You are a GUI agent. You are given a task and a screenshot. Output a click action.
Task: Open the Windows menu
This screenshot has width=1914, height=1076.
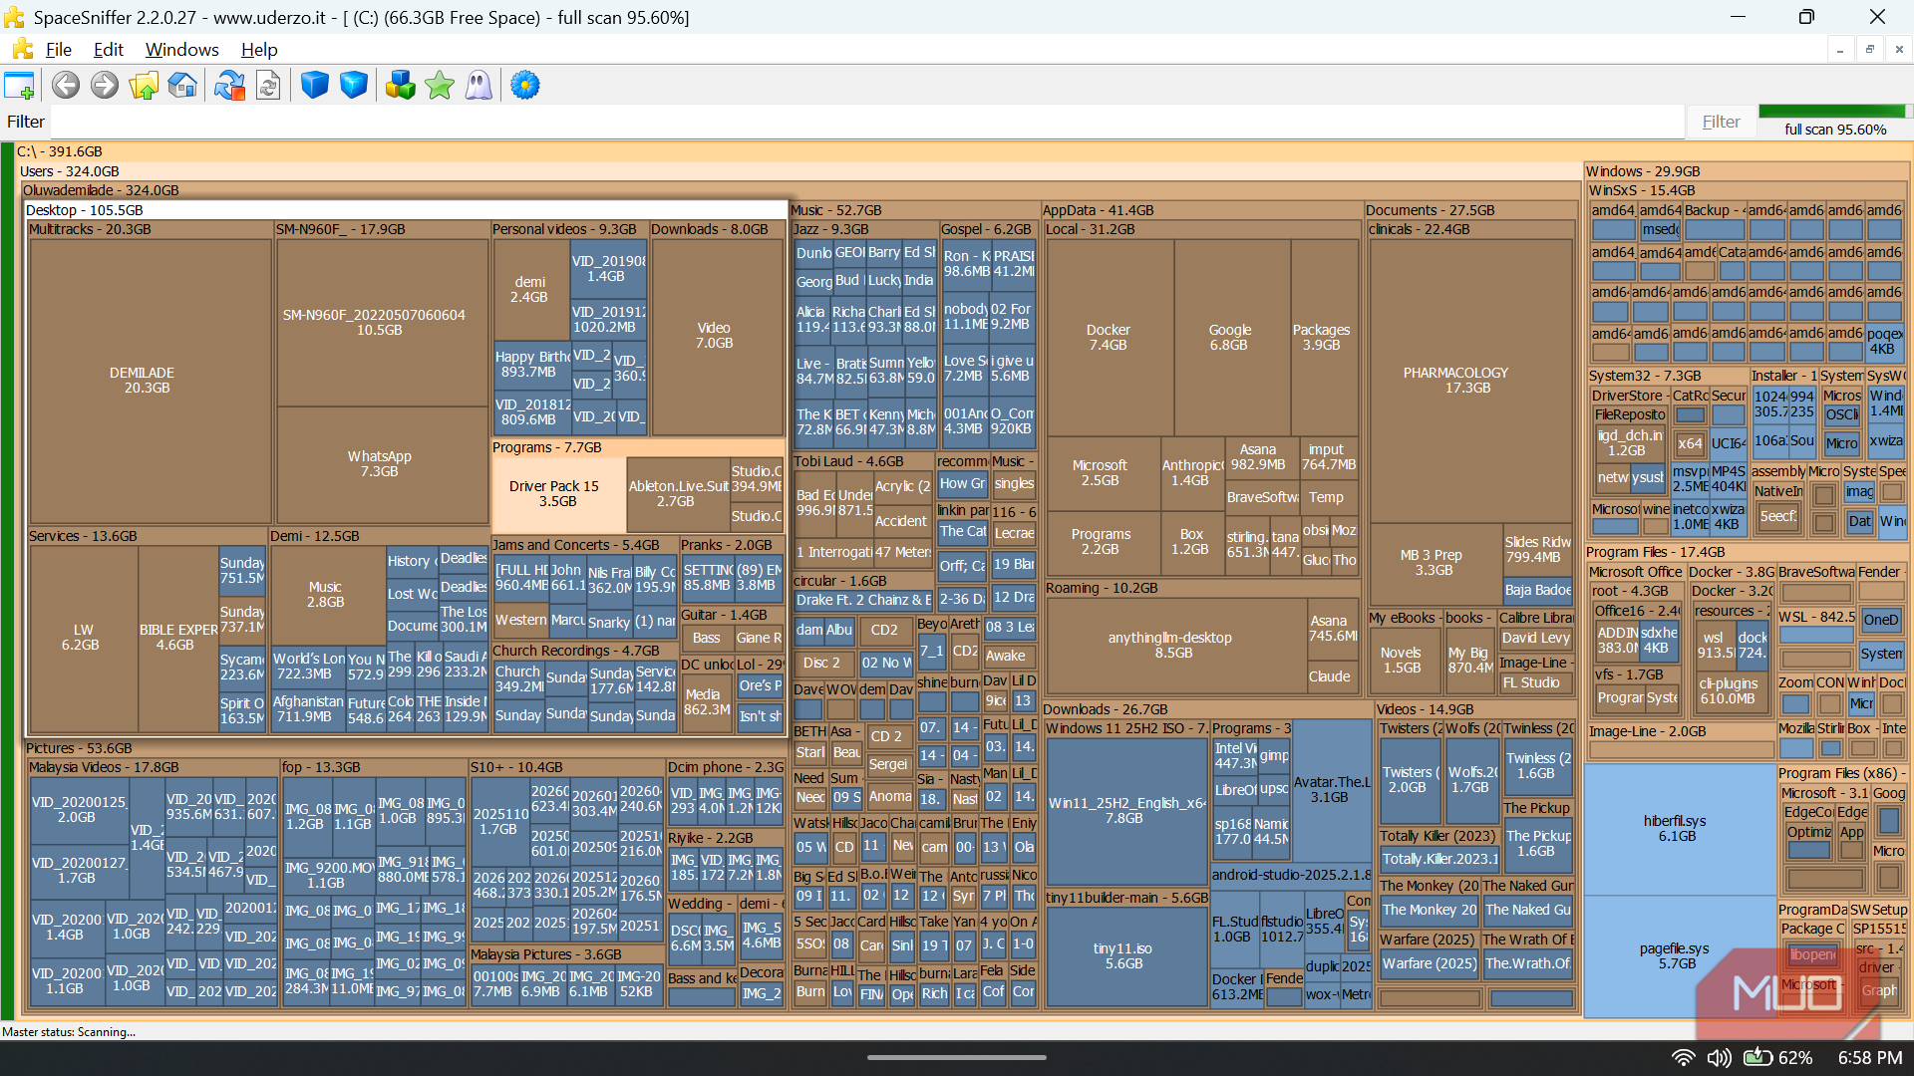coord(182,50)
